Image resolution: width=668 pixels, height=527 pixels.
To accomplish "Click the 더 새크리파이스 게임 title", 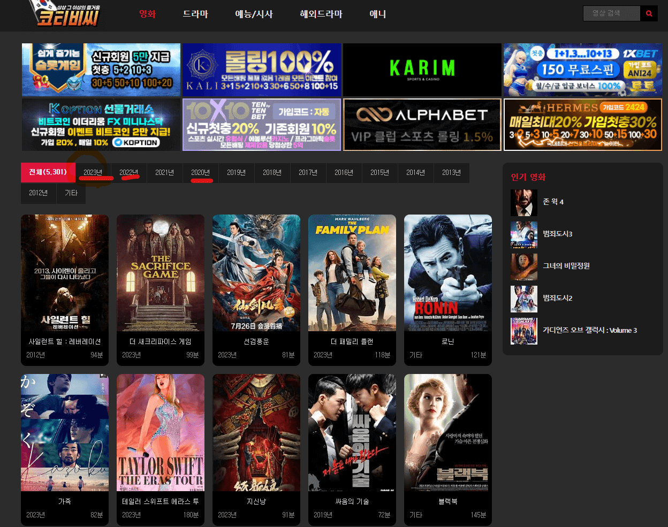I will tap(161, 341).
